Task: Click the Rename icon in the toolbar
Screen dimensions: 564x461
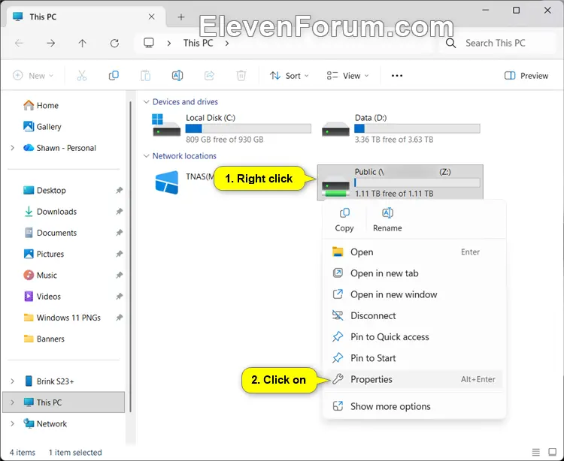Action: coord(177,76)
